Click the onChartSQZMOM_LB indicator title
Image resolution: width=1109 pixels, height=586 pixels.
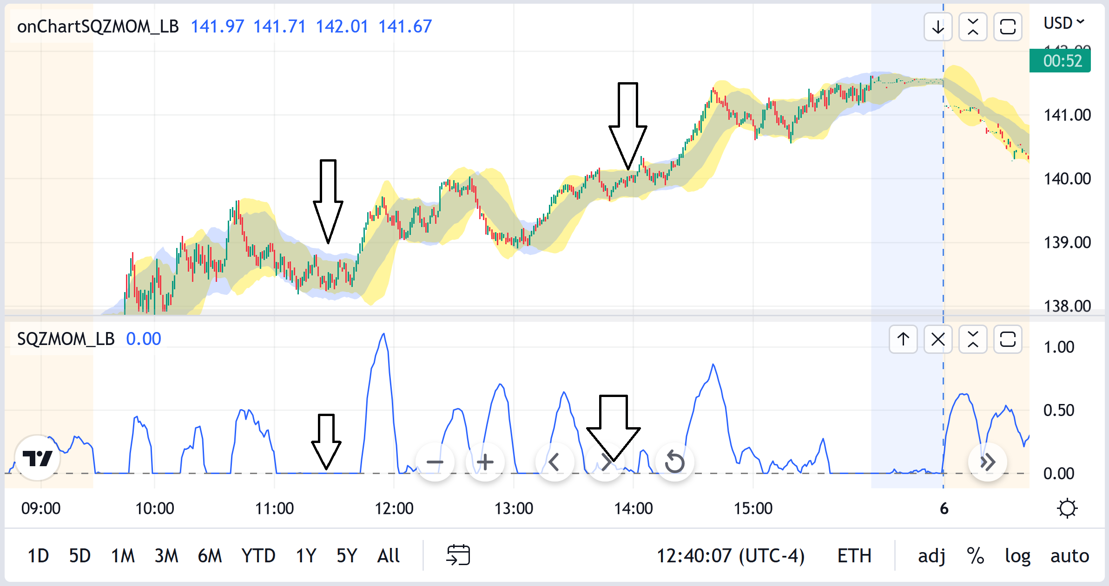point(98,26)
